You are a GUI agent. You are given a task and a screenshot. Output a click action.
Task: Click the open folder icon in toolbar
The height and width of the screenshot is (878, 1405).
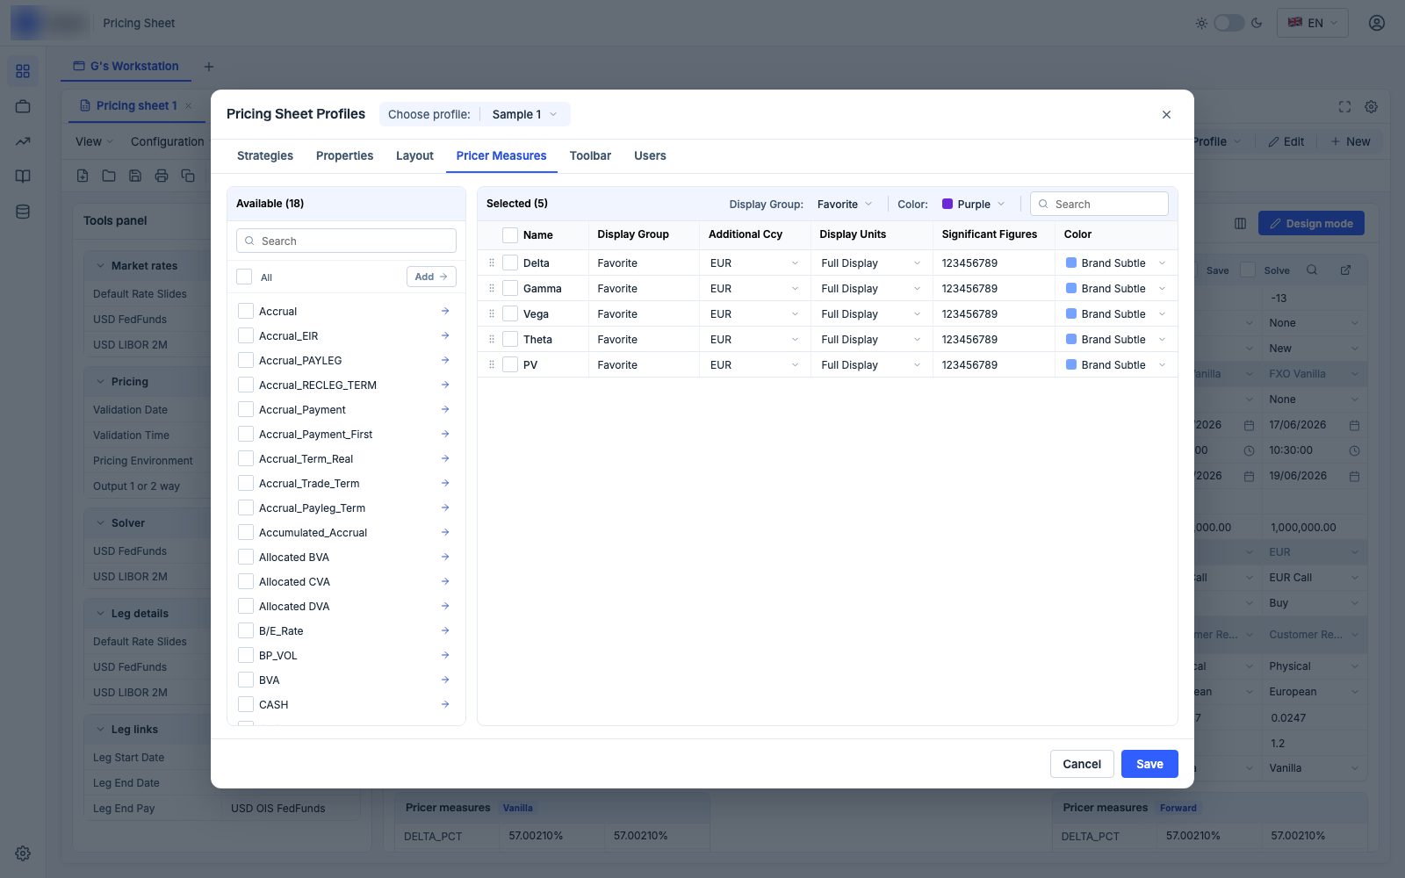pos(109,176)
